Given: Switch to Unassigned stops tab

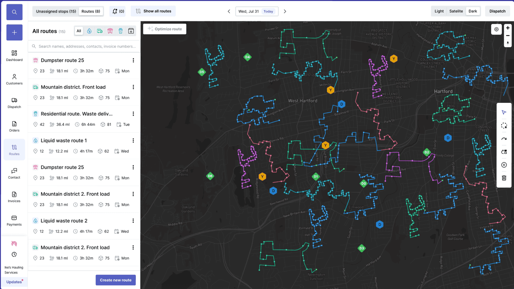Looking at the screenshot, I should pos(56,11).
